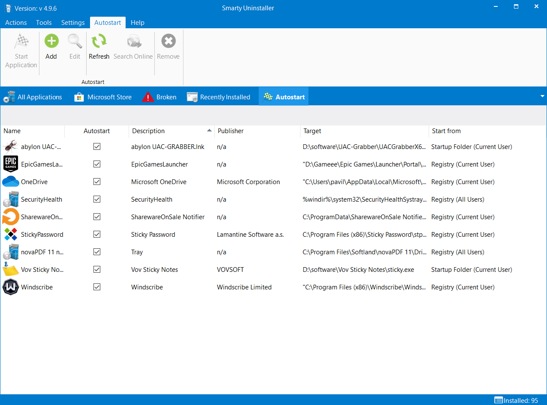Click the Refresh arrows icon
Viewport: 547px width, 405px height.
click(99, 41)
